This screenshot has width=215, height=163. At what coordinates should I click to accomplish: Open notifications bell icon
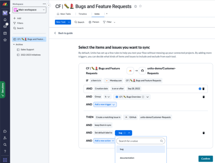tap(5, 20)
